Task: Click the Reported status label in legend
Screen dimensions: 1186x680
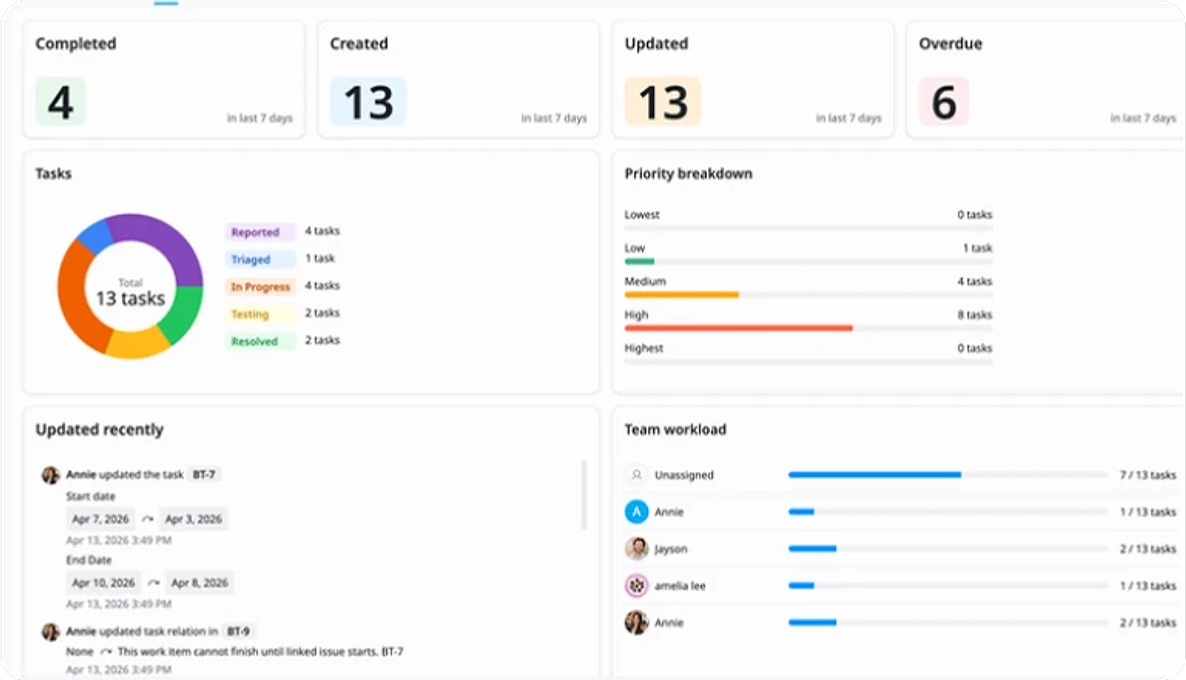Action: [x=260, y=232]
